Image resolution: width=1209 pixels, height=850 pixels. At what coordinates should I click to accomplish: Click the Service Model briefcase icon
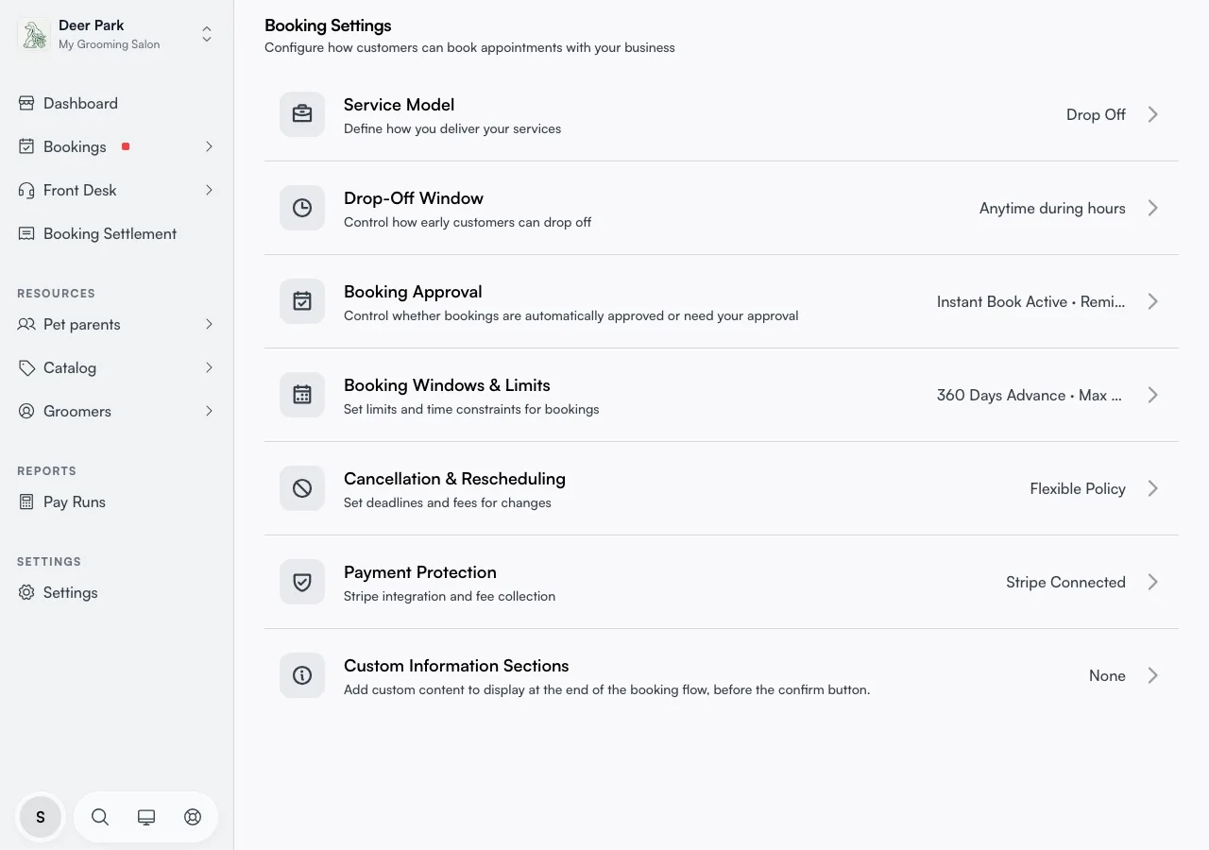[x=302, y=114]
